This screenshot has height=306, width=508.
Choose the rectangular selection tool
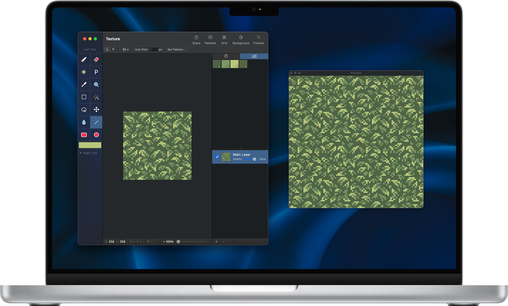point(84,97)
